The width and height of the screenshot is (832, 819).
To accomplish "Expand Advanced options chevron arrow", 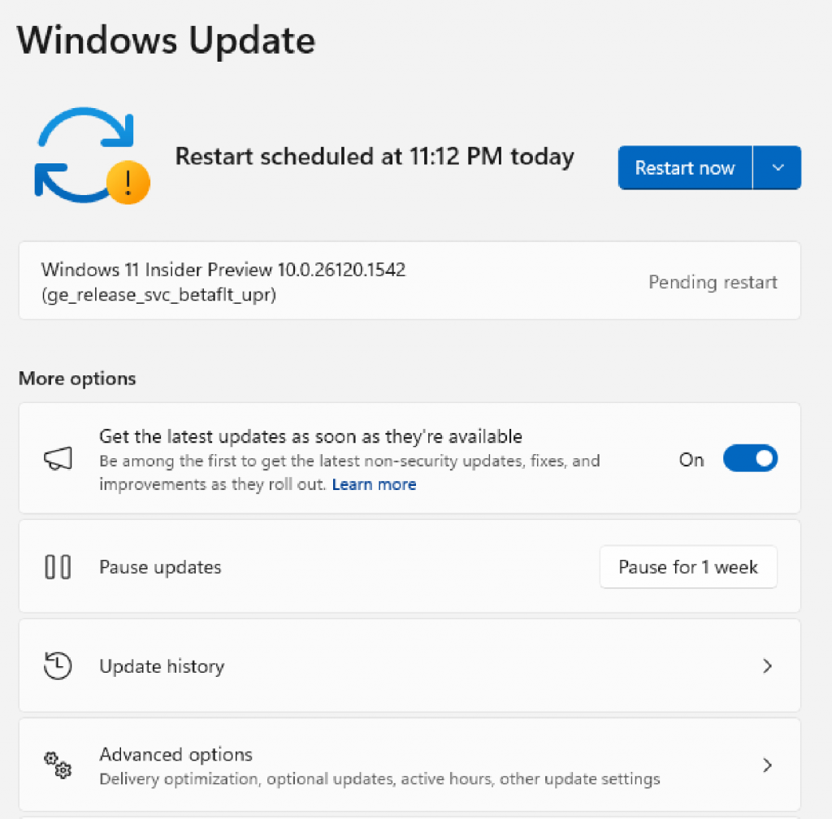I will pos(767,765).
